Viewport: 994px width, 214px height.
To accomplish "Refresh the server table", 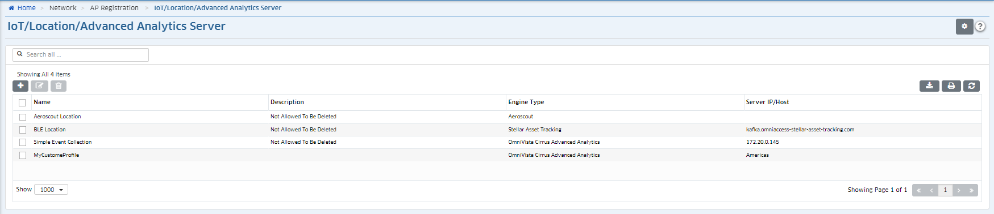I will [972, 86].
